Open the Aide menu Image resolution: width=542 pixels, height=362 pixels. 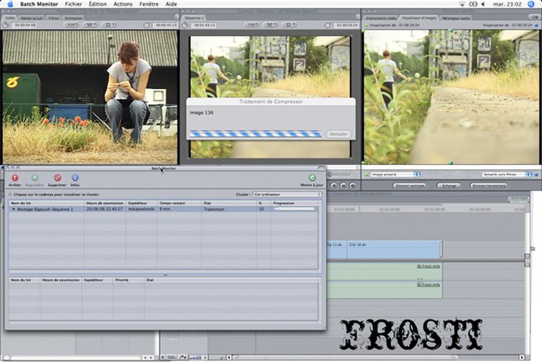point(171,4)
